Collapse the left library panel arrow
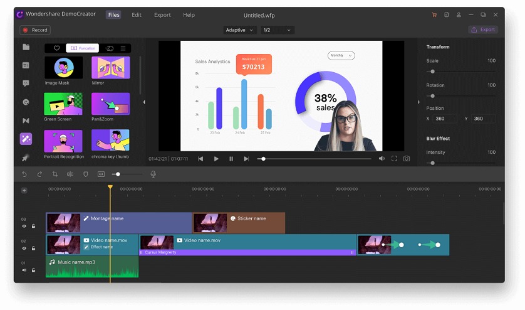Viewport: 525px width, 310px height. (x=144, y=102)
